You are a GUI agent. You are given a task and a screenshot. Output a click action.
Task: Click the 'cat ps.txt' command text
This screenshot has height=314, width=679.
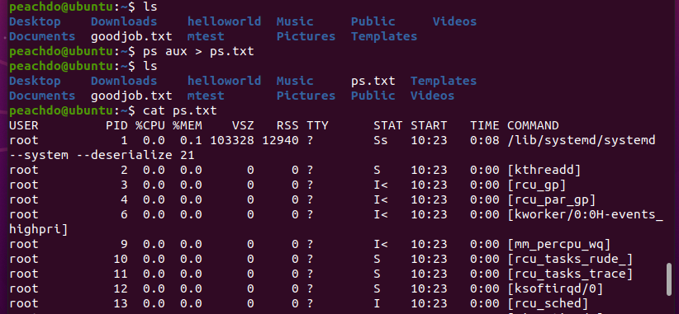coord(180,111)
